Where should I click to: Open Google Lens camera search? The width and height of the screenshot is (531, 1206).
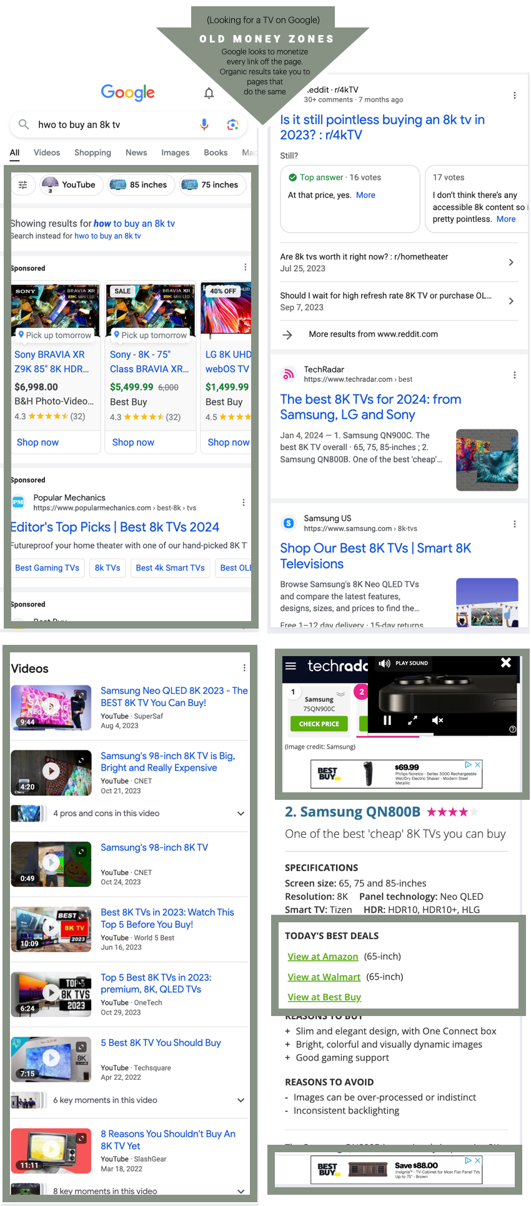232,124
